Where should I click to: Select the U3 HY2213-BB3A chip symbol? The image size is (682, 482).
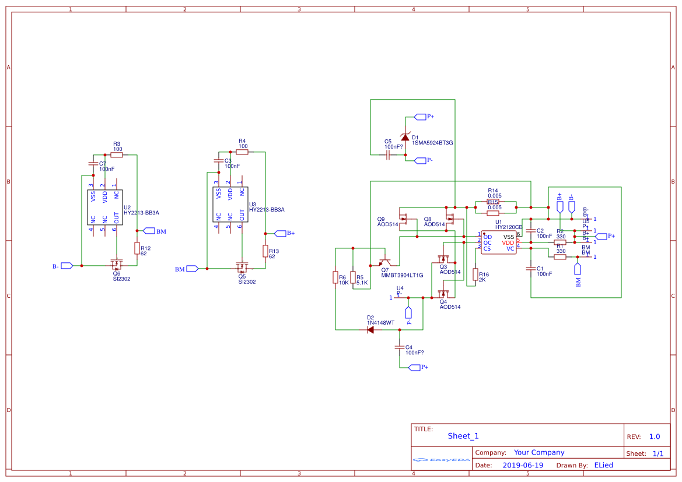pos(230,204)
